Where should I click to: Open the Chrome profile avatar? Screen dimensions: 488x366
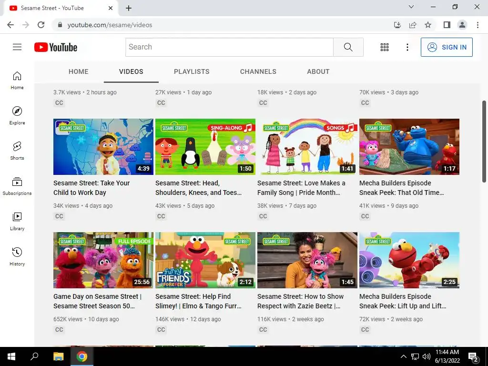(x=462, y=25)
